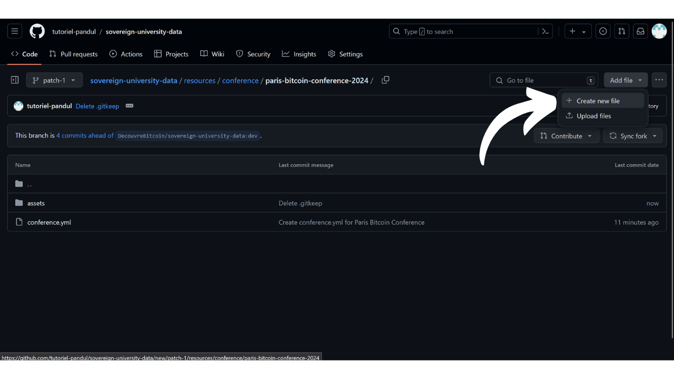Go to GitHub homepage via Octocat logo

click(37, 32)
